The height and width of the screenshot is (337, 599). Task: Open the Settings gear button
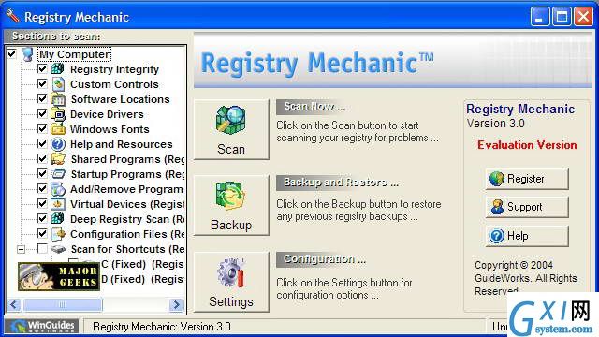231,282
